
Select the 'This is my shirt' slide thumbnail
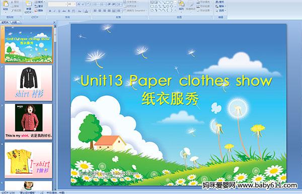point(28,121)
